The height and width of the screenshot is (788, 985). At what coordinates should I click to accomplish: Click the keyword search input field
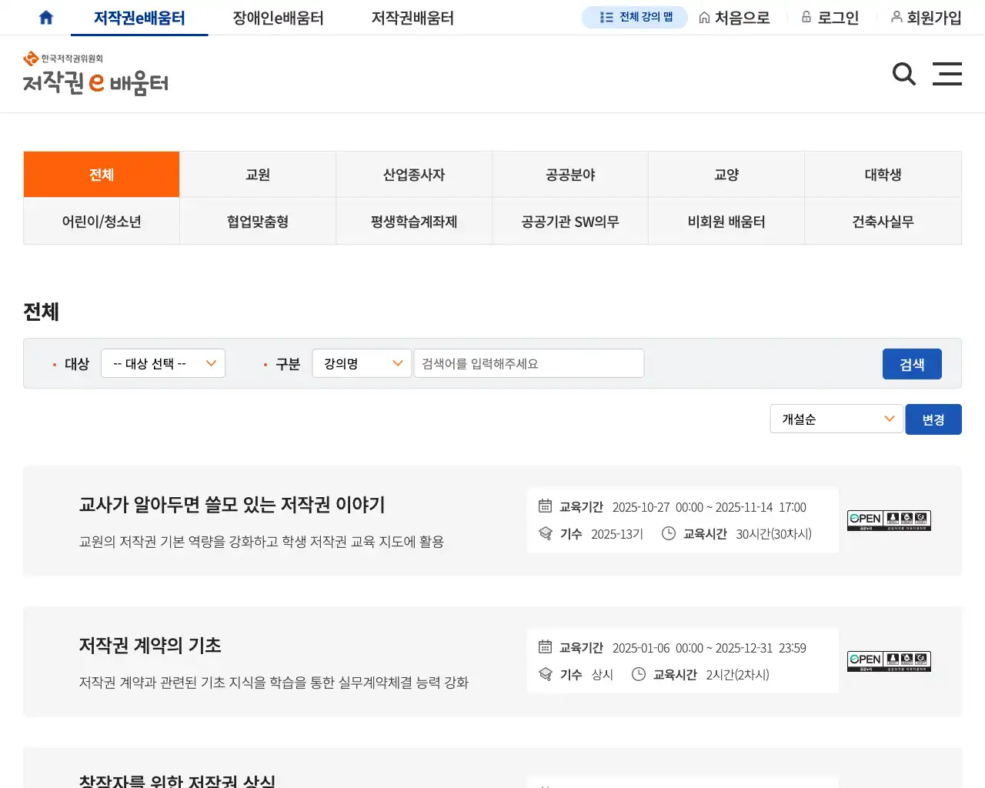click(x=529, y=363)
